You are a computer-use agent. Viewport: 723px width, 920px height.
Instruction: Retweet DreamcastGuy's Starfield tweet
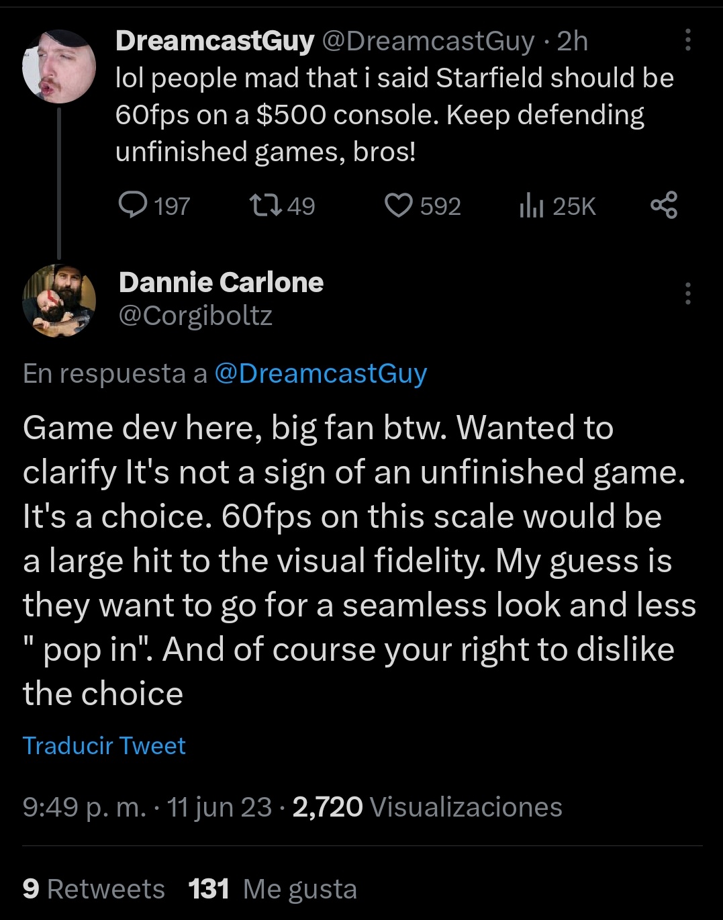coord(265,205)
